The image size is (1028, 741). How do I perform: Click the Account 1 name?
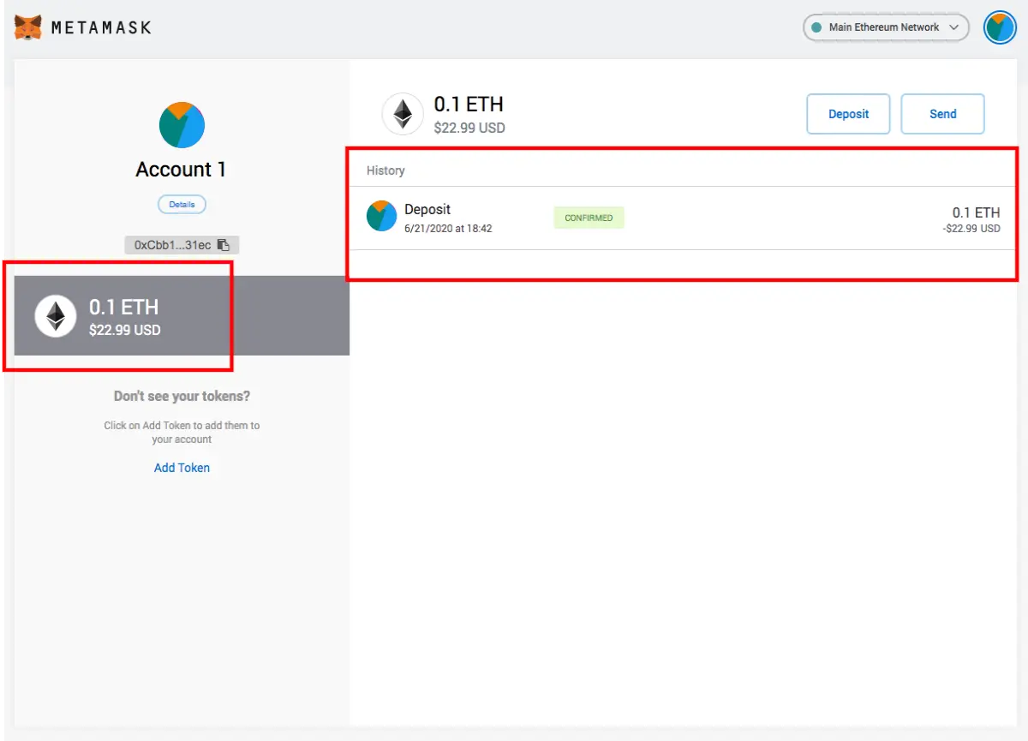(181, 170)
